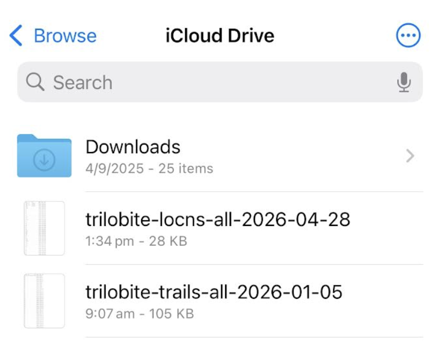
Task: Preview the trilobite-trails-all-2026-01-05 thumbnail
Action: click(44, 301)
